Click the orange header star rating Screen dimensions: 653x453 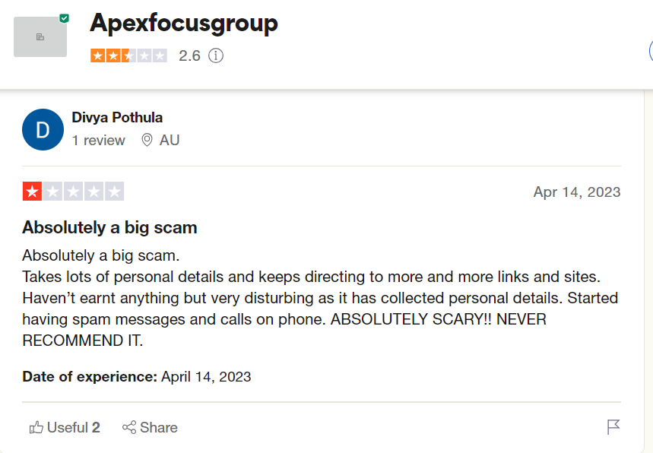128,55
